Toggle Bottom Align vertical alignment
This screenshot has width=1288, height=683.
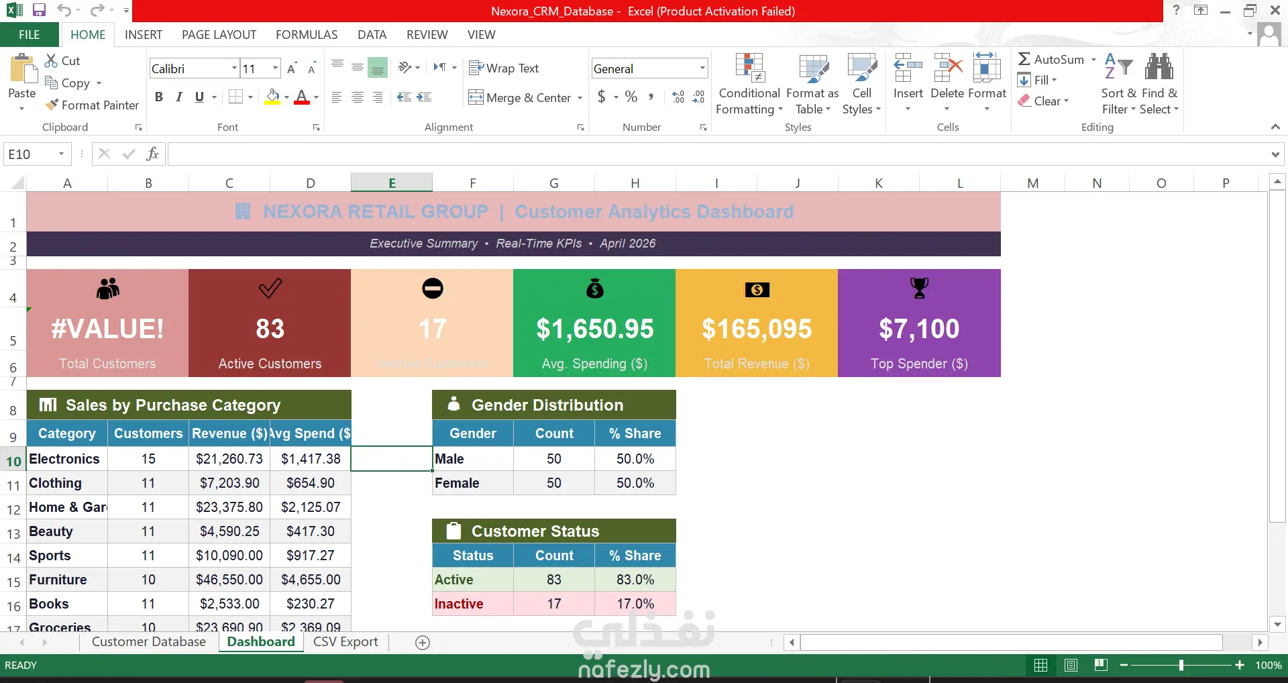pyautogui.click(x=378, y=67)
